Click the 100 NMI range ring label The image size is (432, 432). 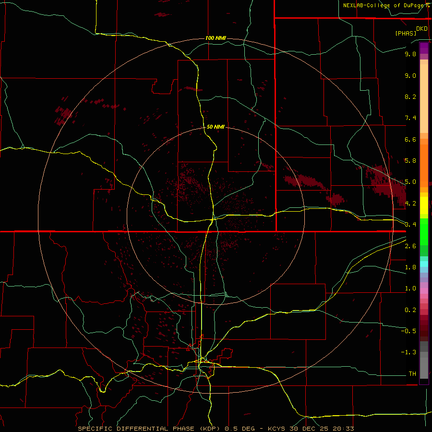click(x=216, y=38)
